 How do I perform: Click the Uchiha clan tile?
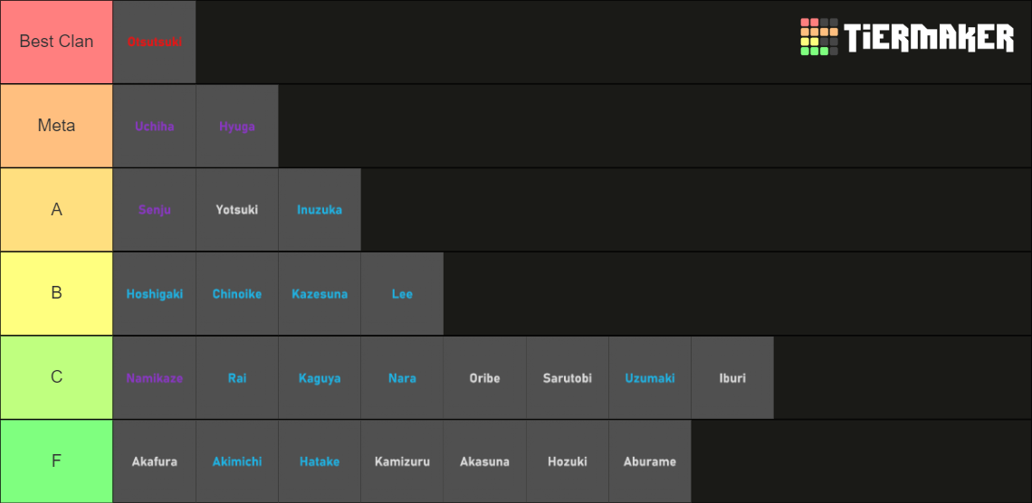[x=154, y=127]
